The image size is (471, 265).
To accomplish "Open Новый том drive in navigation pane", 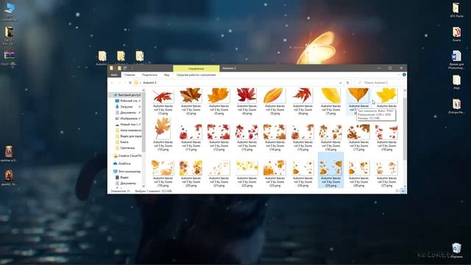I will pyautogui.click(x=127, y=124).
